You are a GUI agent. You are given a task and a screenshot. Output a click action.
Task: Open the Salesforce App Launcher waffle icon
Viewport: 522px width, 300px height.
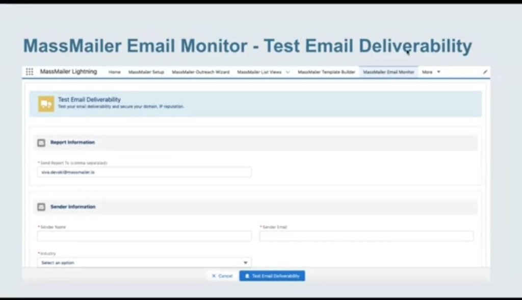[x=29, y=71]
